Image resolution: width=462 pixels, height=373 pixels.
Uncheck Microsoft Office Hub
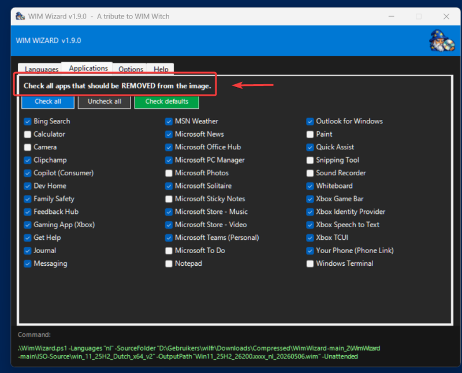[x=169, y=148]
